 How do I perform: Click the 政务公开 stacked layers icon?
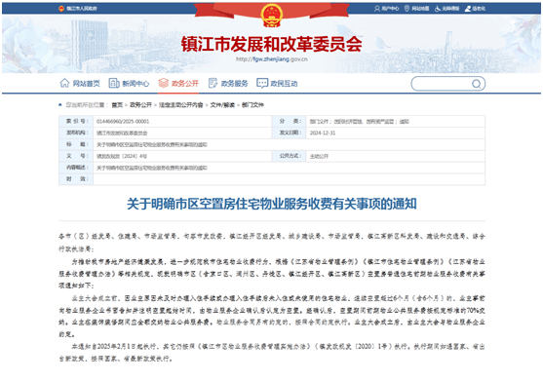point(163,83)
